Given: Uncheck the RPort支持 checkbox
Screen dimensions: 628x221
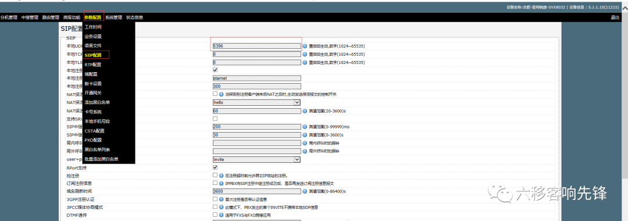Looking at the screenshot, I should [x=215, y=167].
